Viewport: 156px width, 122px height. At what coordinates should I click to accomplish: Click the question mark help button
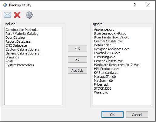pyautogui.click(x=135, y=5)
